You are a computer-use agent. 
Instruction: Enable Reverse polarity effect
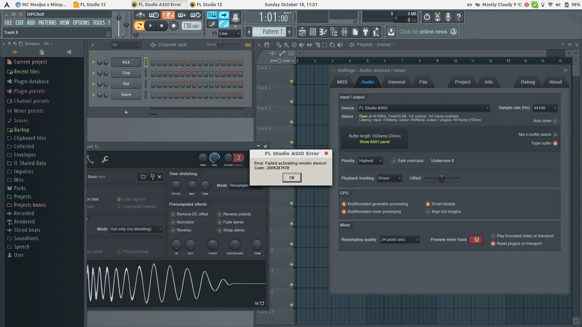(x=219, y=214)
